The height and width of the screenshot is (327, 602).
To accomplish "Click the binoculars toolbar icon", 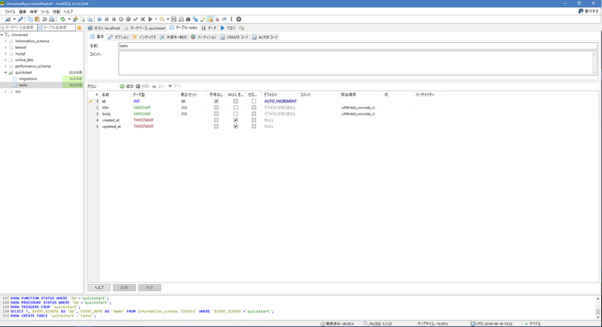I will (188, 19).
